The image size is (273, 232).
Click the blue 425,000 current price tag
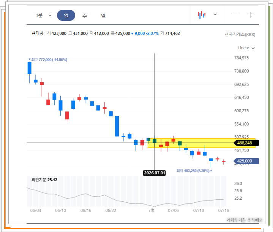pos(246,161)
